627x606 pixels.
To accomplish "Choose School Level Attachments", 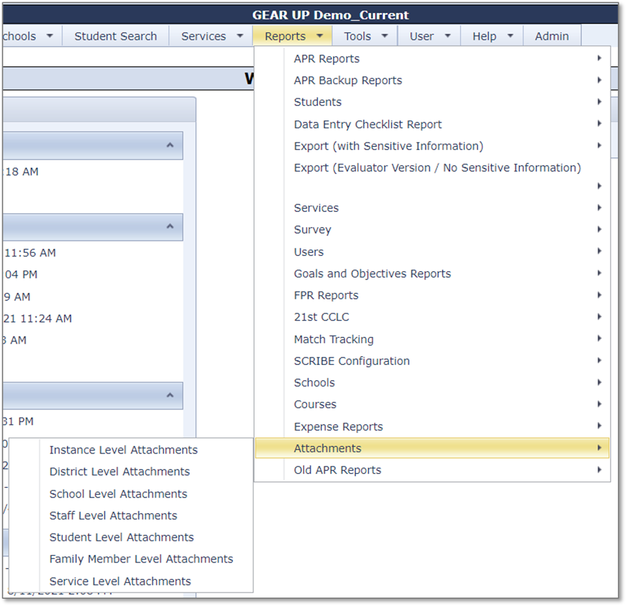I will pos(131,493).
